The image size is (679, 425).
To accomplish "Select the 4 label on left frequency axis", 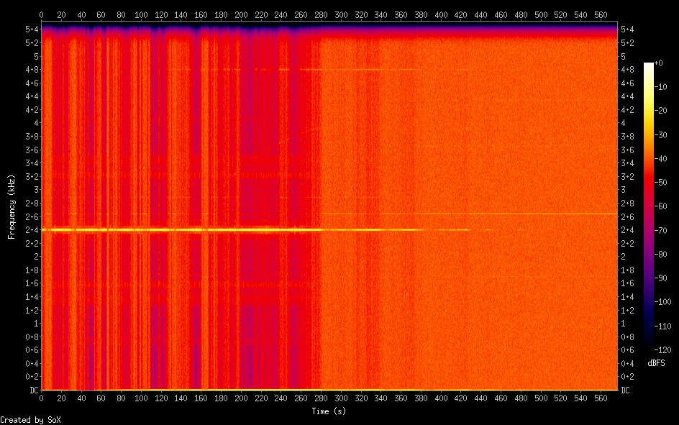I will (x=35, y=123).
